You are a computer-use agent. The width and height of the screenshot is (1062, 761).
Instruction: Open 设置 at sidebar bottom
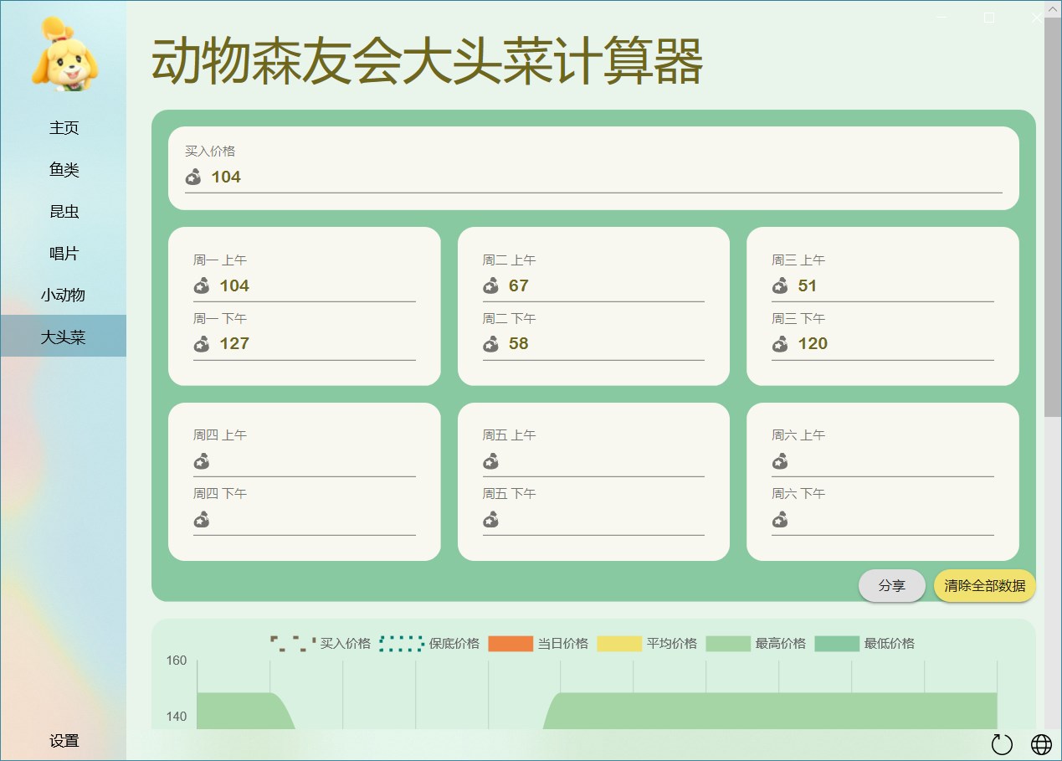click(64, 740)
